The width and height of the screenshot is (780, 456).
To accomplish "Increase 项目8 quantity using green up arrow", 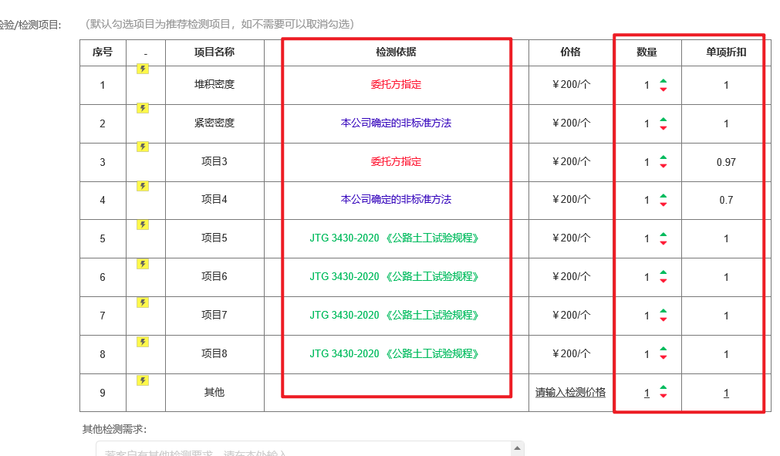I will [663, 350].
